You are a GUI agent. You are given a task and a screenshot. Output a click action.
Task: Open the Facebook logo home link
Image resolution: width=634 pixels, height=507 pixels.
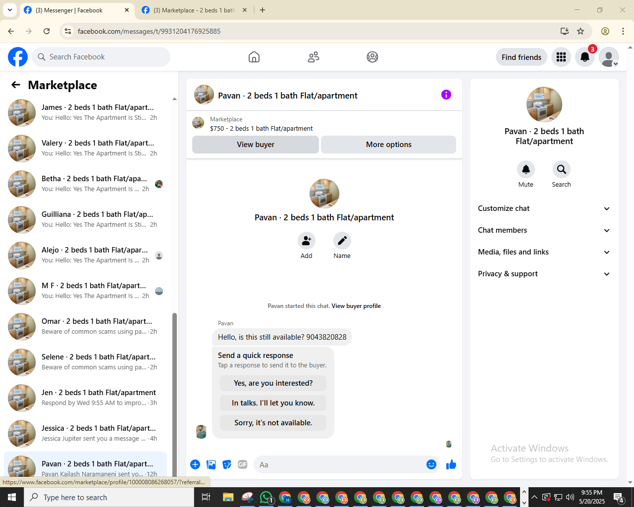point(18,57)
